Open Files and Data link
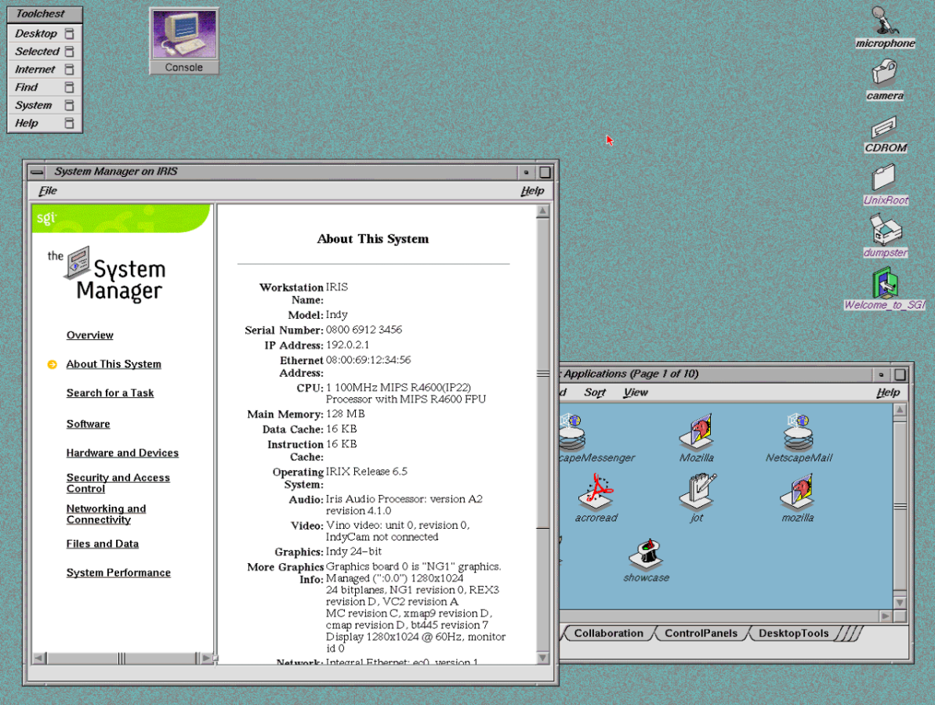The height and width of the screenshot is (705, 935). tap(103, 544)
